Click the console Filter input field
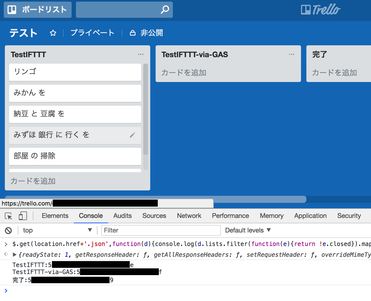Viewport: 371px width, 301px height. click(161, 230)
